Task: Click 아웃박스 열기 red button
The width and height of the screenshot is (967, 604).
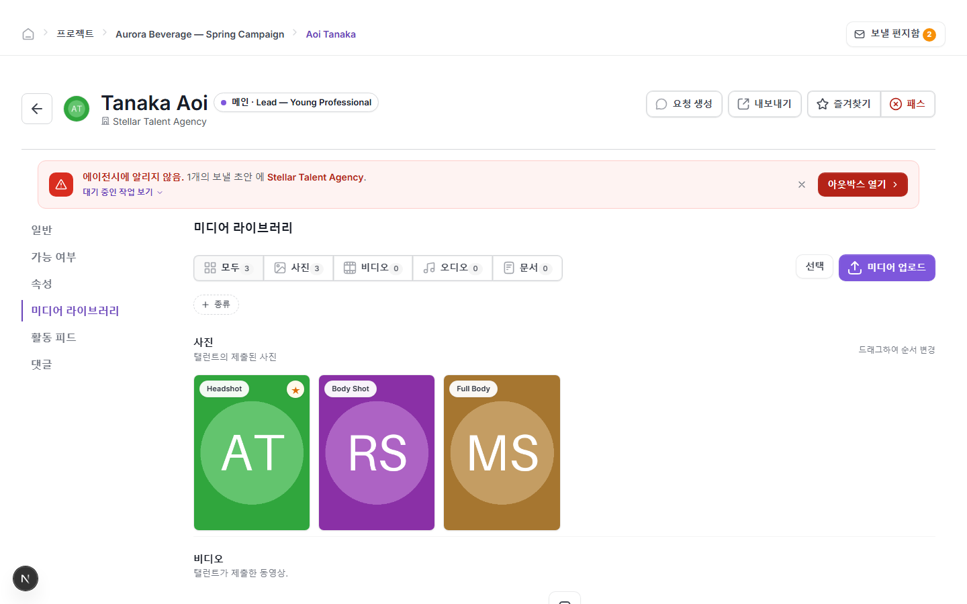Action: (862, 185)
